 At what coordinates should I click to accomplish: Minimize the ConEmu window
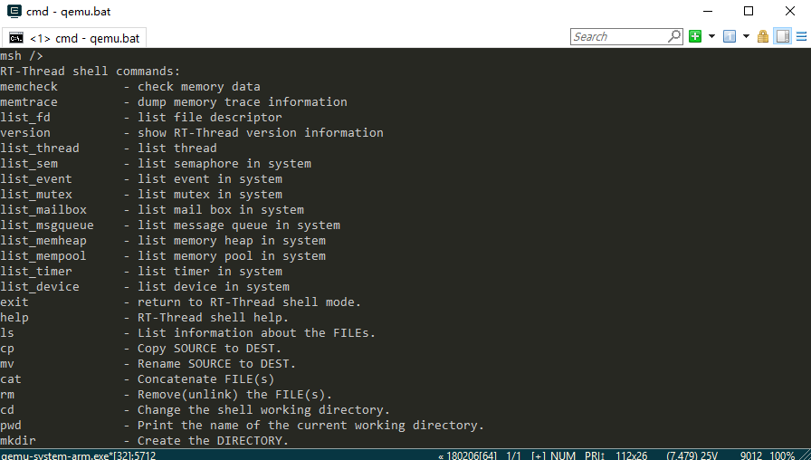[708, 11]
